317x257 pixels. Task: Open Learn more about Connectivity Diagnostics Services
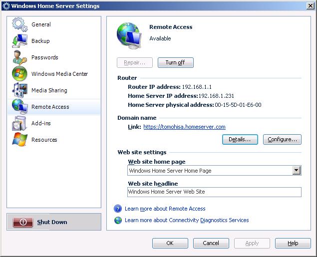pyautogui.click(x=187, y=220)
